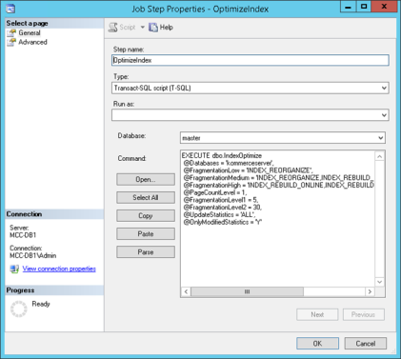This screenshot has width=401, height=359.
Task: Click the window system icon in title bar
Action: (10, 9)
